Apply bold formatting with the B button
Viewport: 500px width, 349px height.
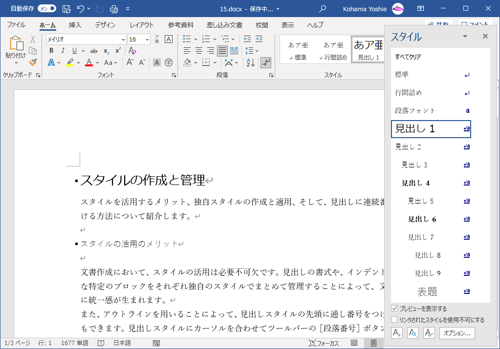[x=51, y=51]
